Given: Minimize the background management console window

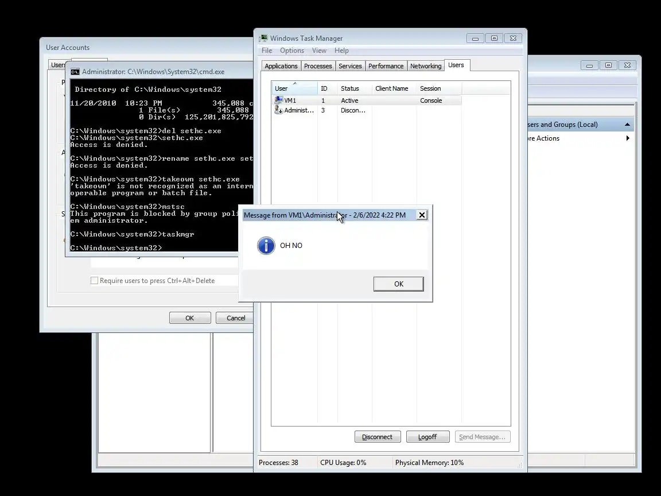Looking at the screenshot, I should pyautogui.click(x=589, y=65).
